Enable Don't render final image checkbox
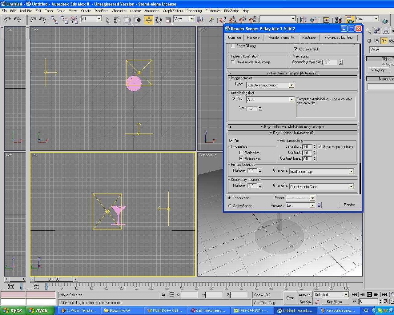This screenshot has height=315, width=394. 233,62
